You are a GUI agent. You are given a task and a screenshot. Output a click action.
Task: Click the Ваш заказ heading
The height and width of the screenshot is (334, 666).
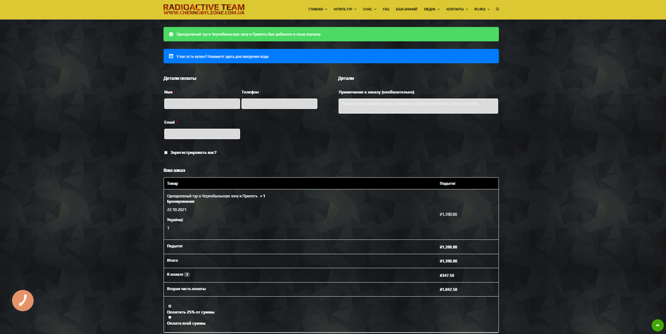tap(174, 170)
